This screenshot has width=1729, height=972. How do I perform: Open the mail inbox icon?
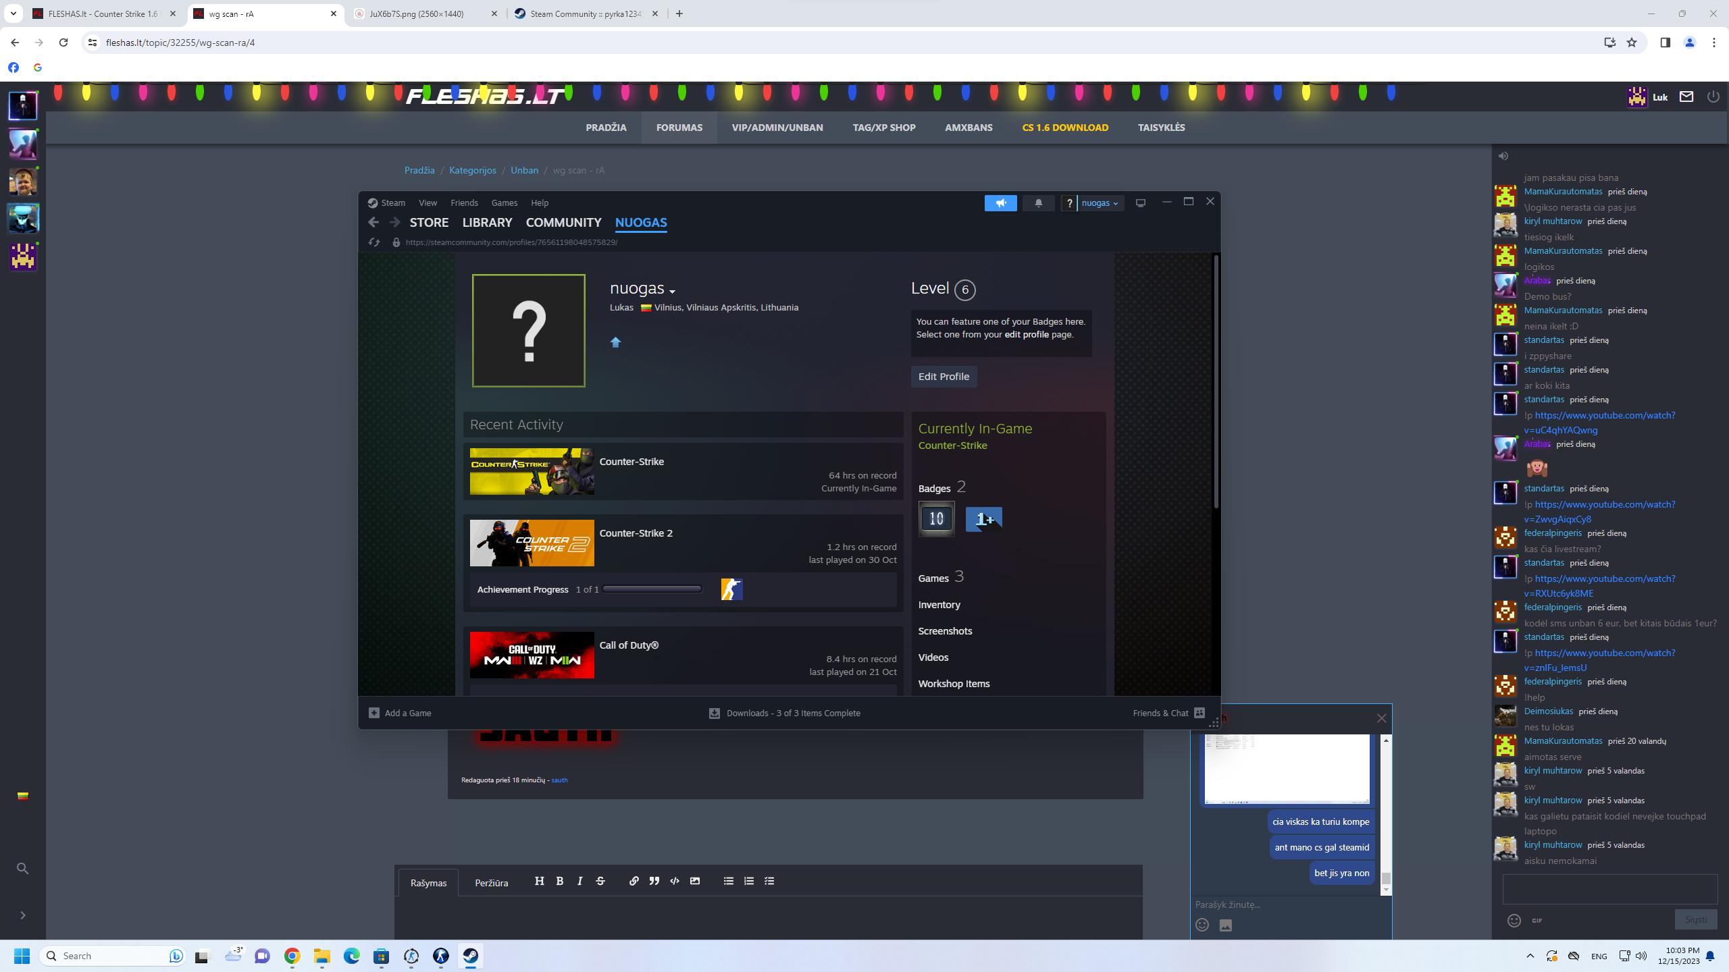[x=1686, y=97]
